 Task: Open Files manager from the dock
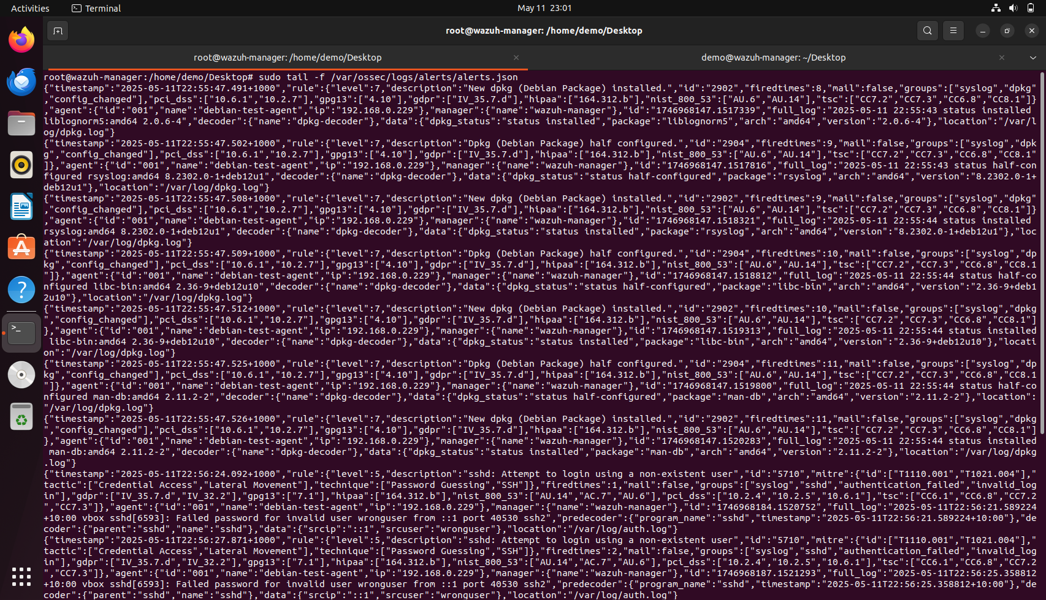pyautogui.click(x=21, y=123)
